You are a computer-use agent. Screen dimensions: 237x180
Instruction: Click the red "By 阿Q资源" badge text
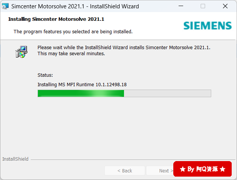202,169
